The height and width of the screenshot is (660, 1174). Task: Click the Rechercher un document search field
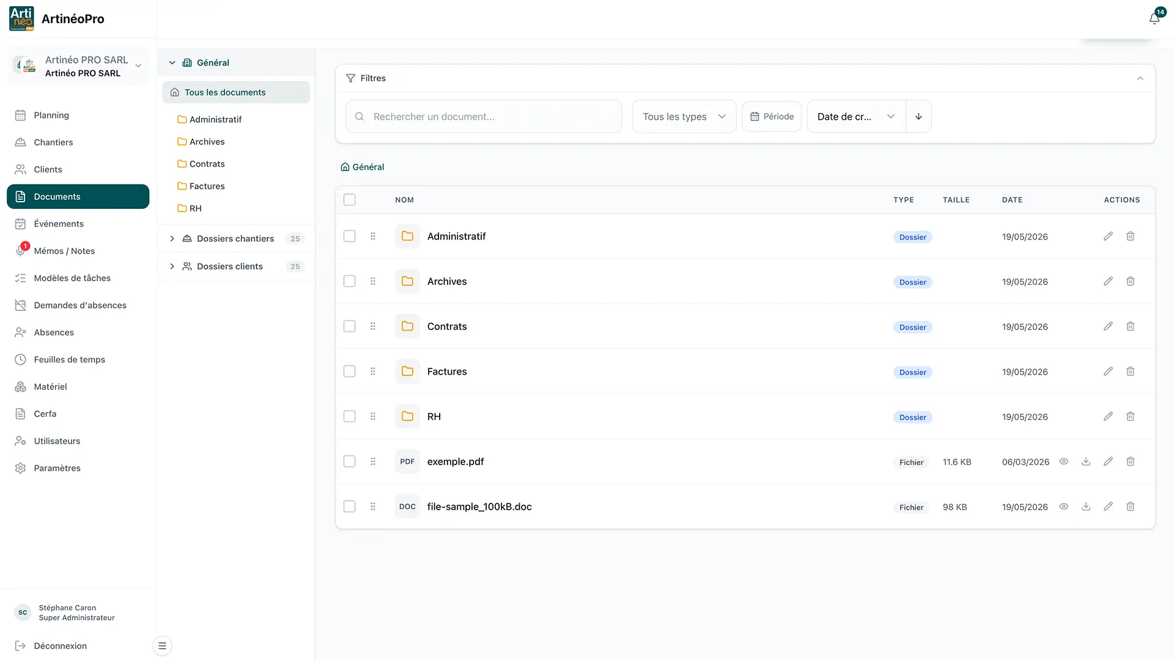coord(484,116)
